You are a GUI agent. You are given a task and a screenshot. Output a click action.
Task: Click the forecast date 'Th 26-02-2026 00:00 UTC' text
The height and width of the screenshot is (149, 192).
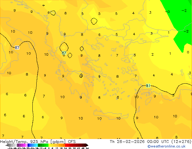click(140, 142)
